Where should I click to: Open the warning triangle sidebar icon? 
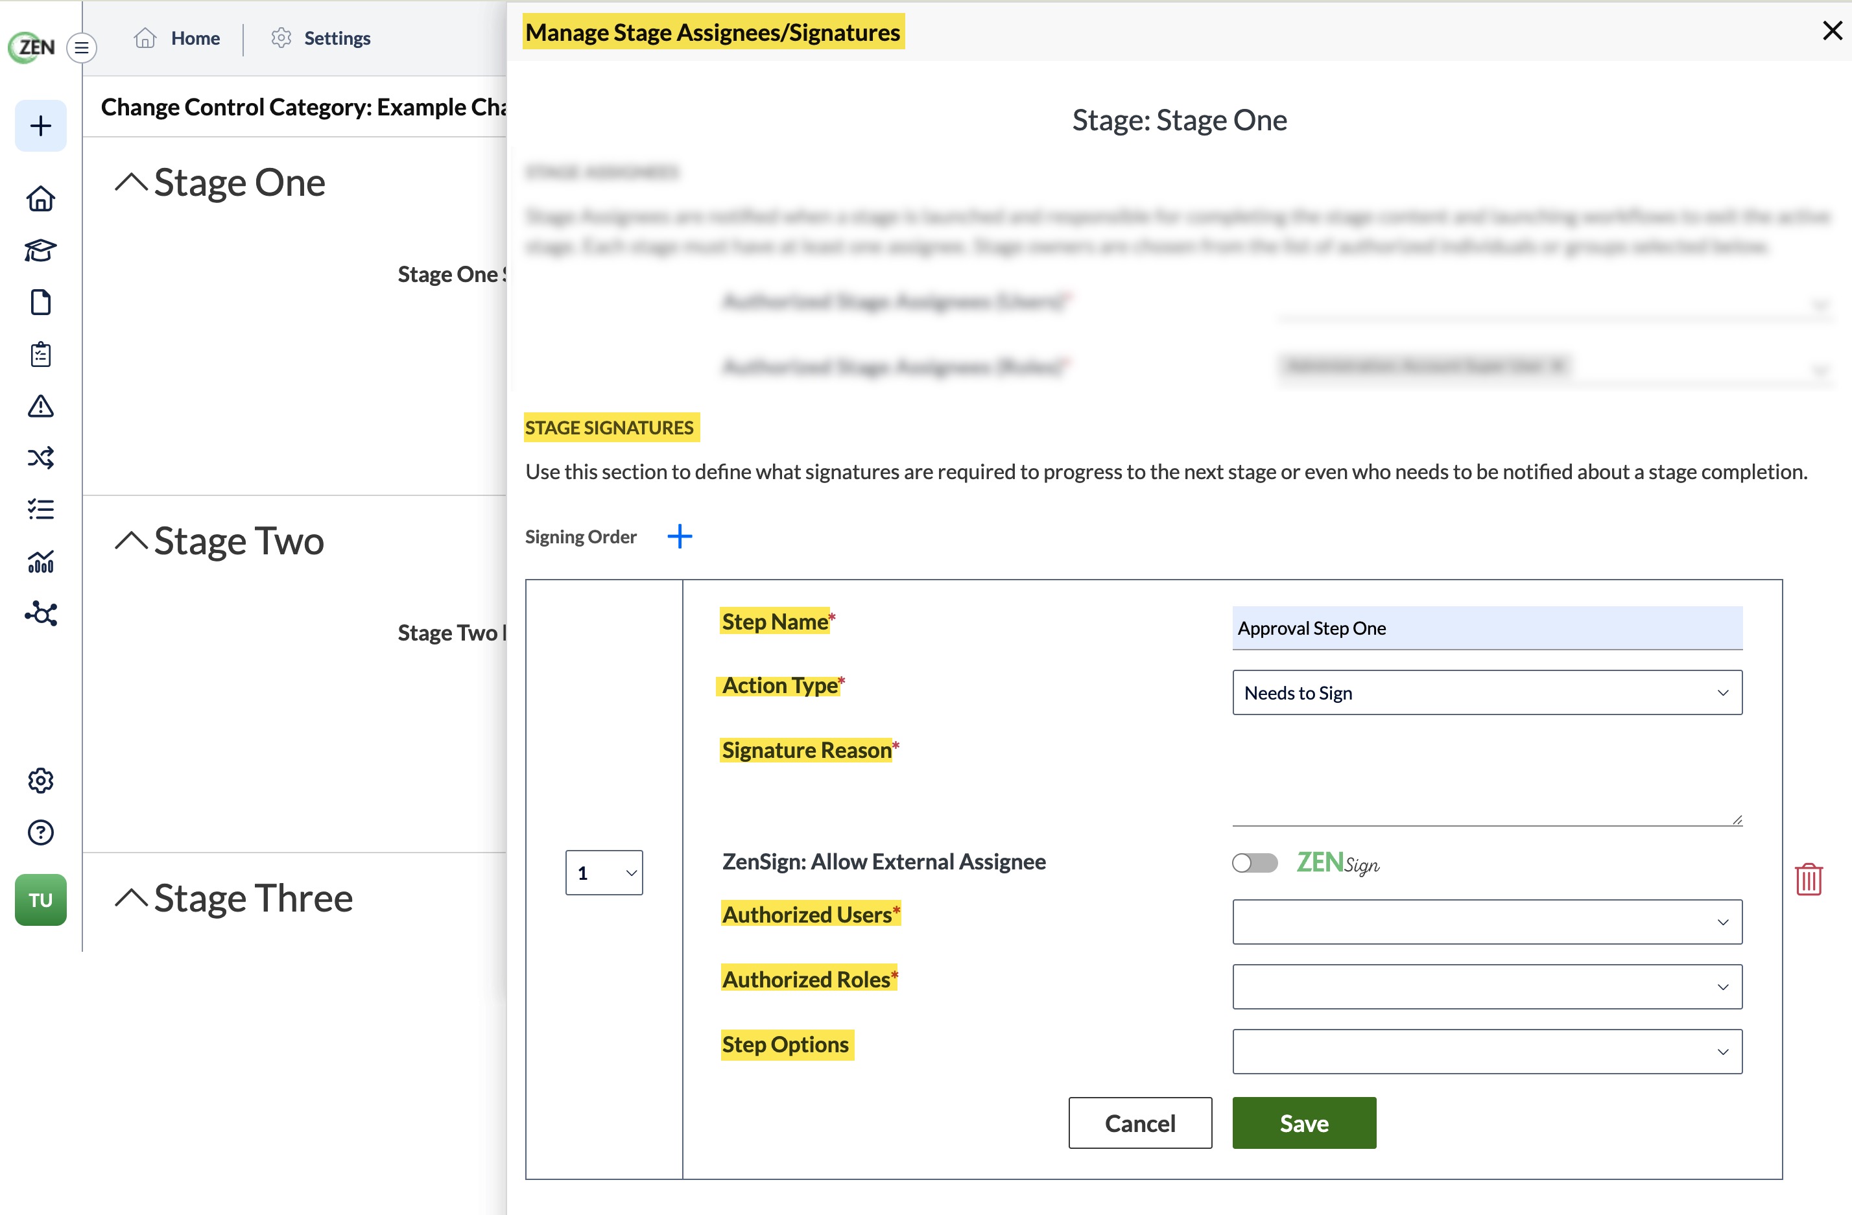(40, 406)
